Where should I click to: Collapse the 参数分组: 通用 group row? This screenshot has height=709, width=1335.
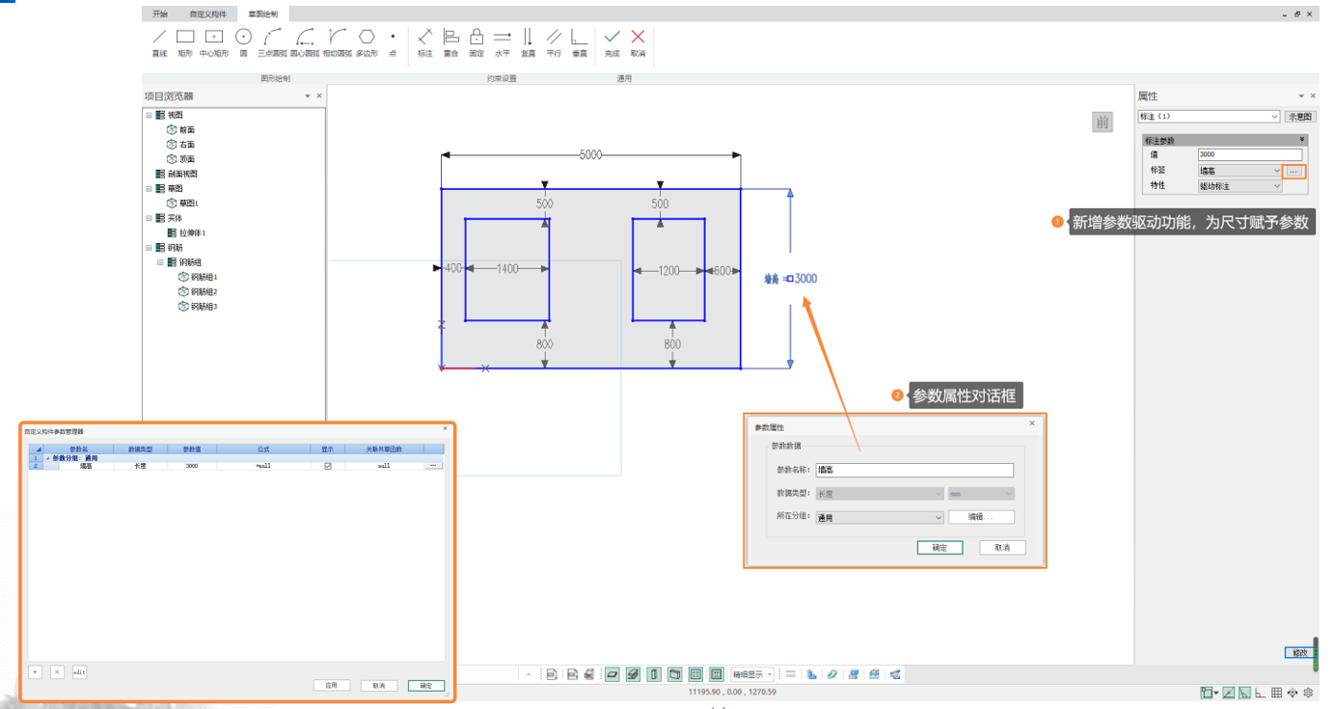47,458
